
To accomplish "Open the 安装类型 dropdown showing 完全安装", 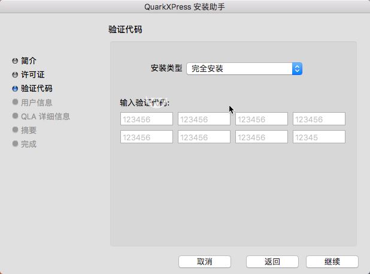I will [x=244, y=69].
